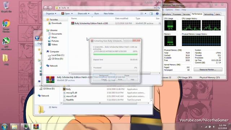Click the extraction progress bar
The image size is (231, 130).
(115, 55)
